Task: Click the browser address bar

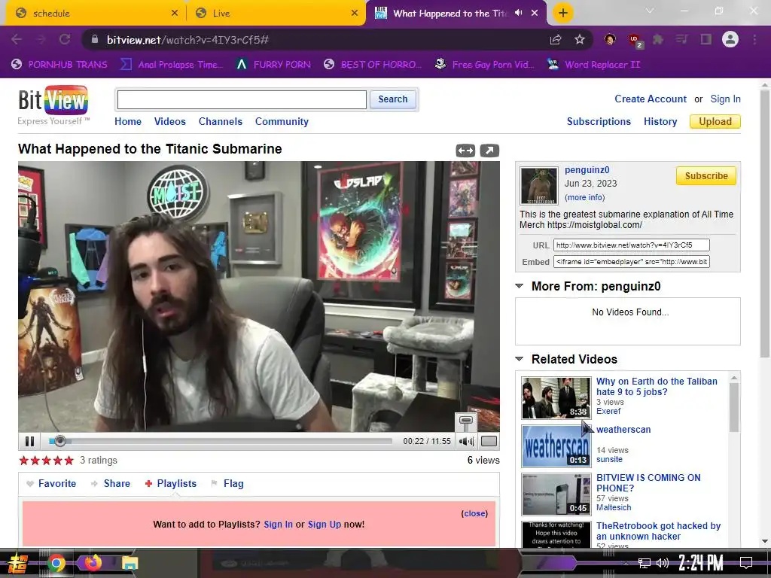Action: click(315, 39)
